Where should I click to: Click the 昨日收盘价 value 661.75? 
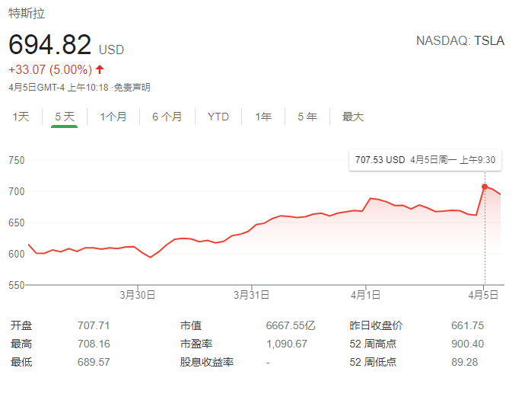pyautogui.click(x=467, y=325)
